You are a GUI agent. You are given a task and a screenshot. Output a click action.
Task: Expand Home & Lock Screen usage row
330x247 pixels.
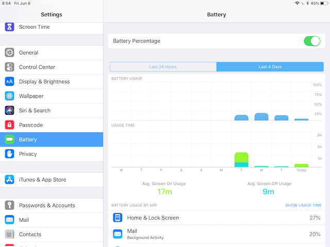point(217,218)
